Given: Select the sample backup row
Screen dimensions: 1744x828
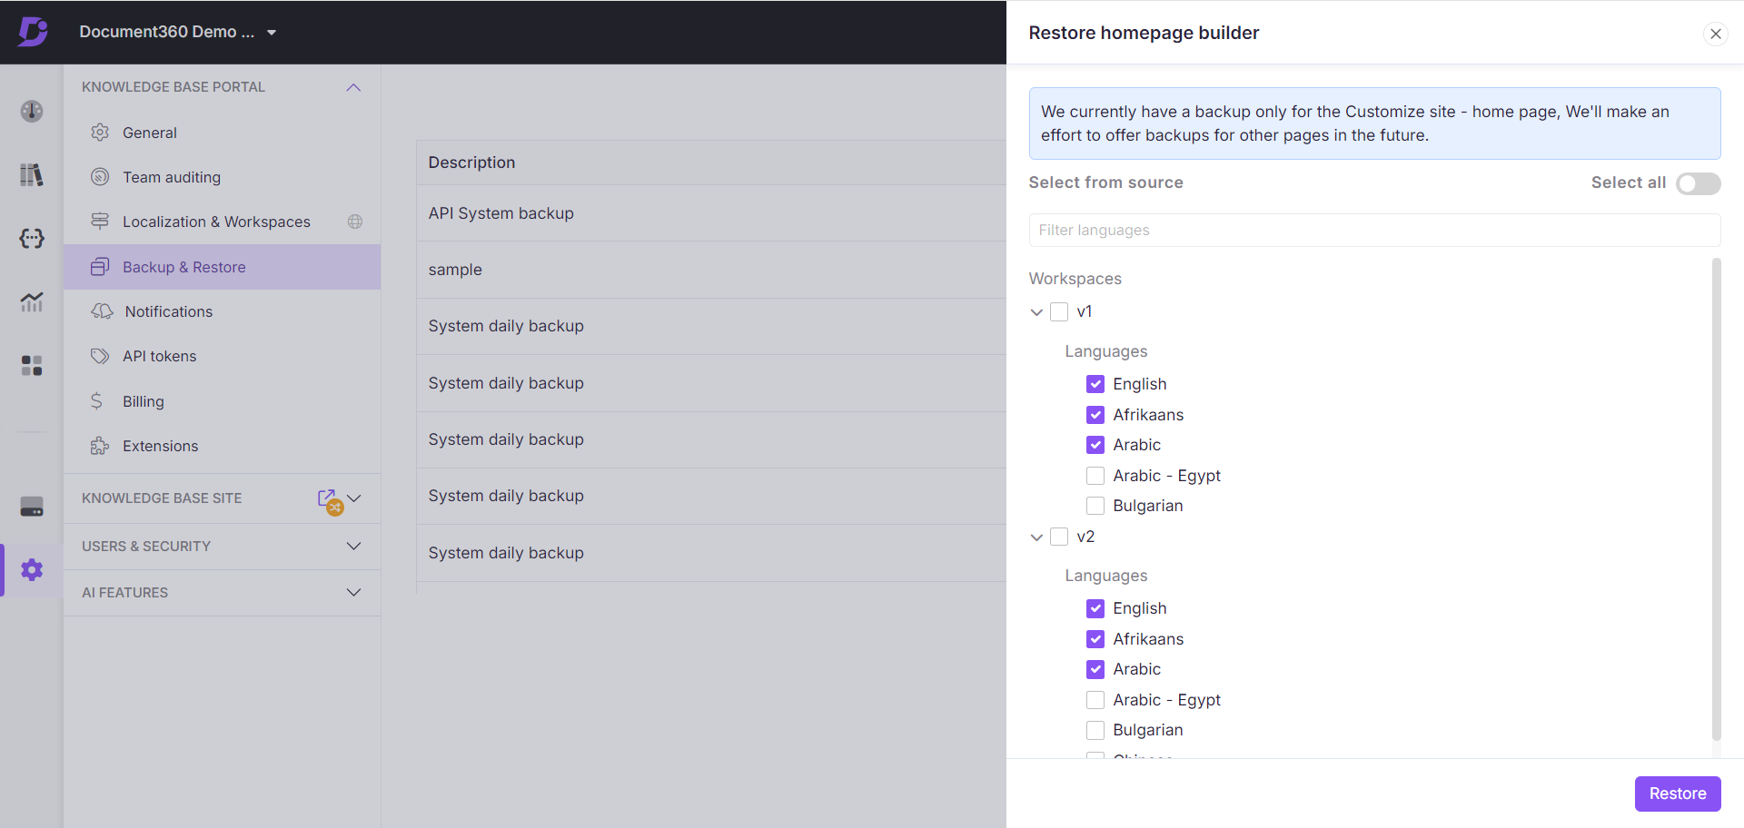Looking at the screenshot, I should pyautogui.click(x=711, y=270).
